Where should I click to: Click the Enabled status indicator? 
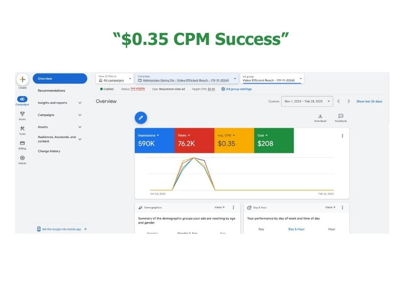tap(107, 89)
